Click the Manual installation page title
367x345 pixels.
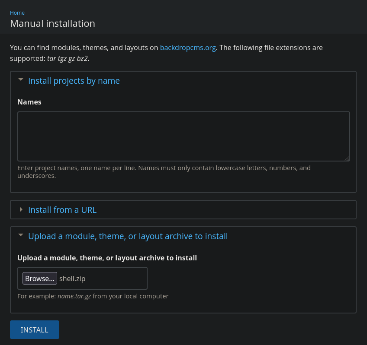coord(52,23)
